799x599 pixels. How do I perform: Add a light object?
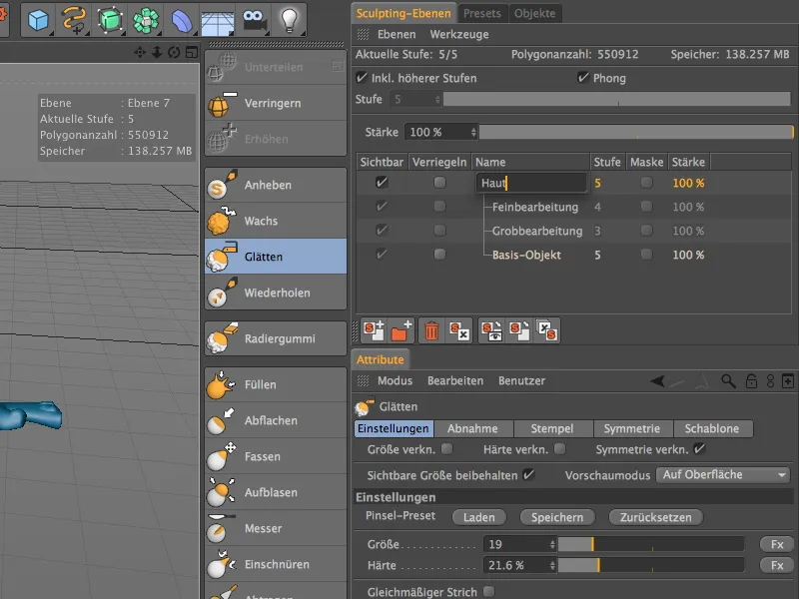pos(290,20)
